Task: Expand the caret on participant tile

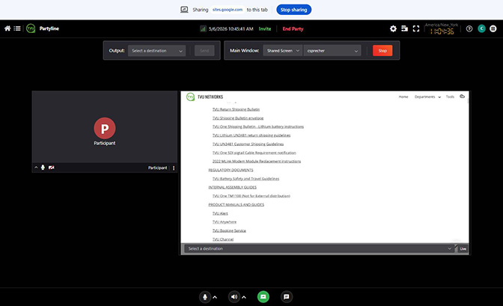Action: click(x=36, y=168)
